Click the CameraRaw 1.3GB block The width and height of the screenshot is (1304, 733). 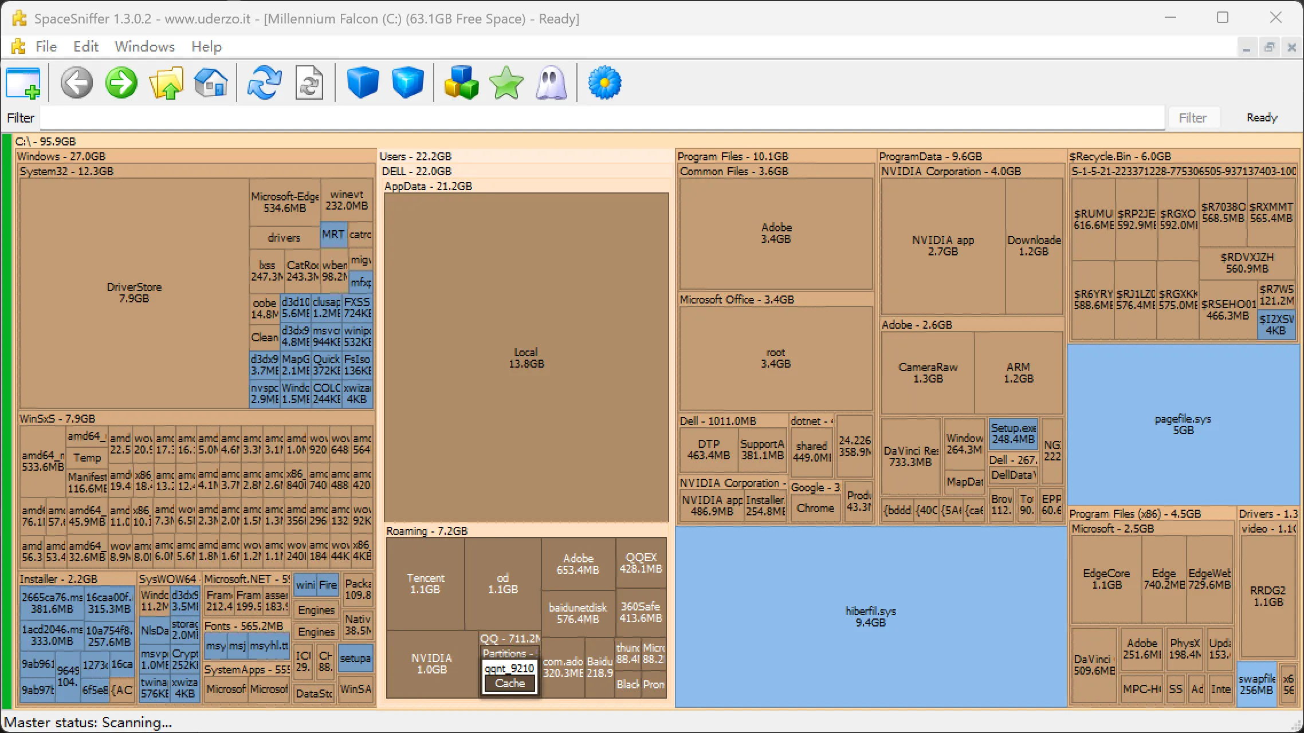928,373
